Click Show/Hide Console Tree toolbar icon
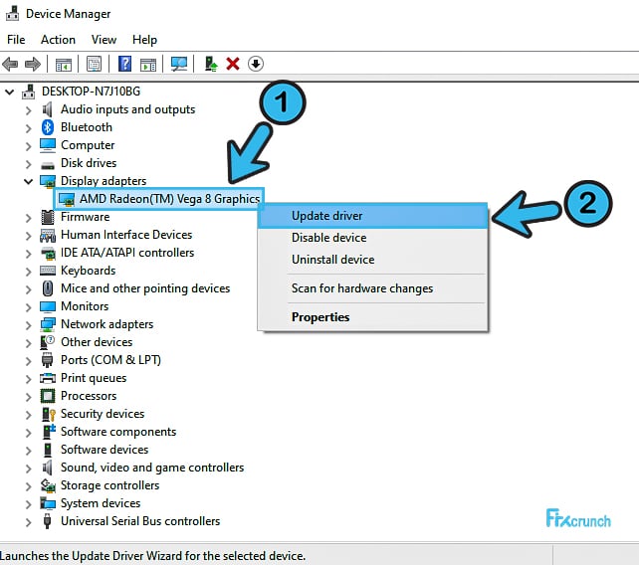This screenshot has height=565, width=639. (x=63, y=65)
